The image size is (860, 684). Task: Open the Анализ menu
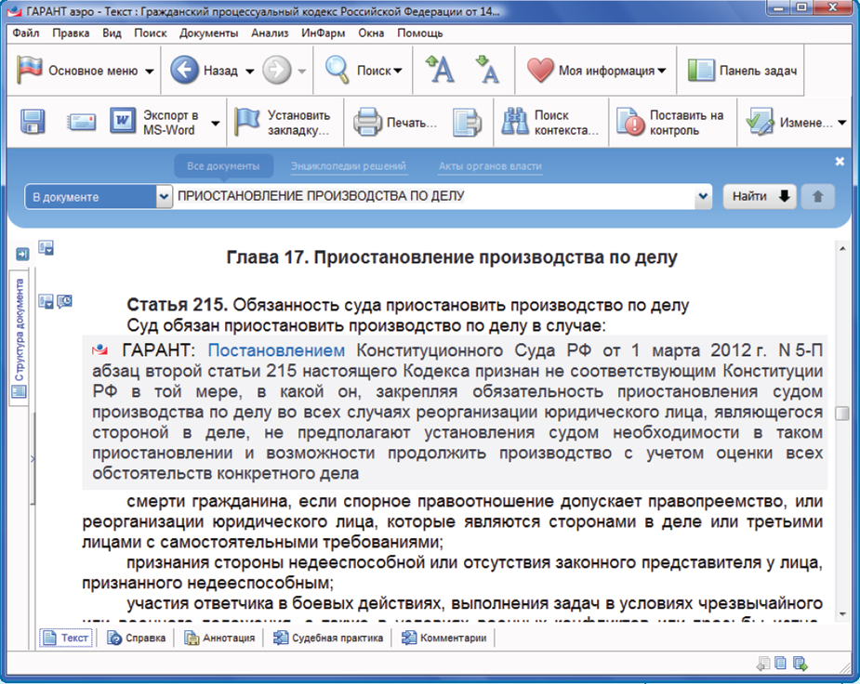coord(270,33)
